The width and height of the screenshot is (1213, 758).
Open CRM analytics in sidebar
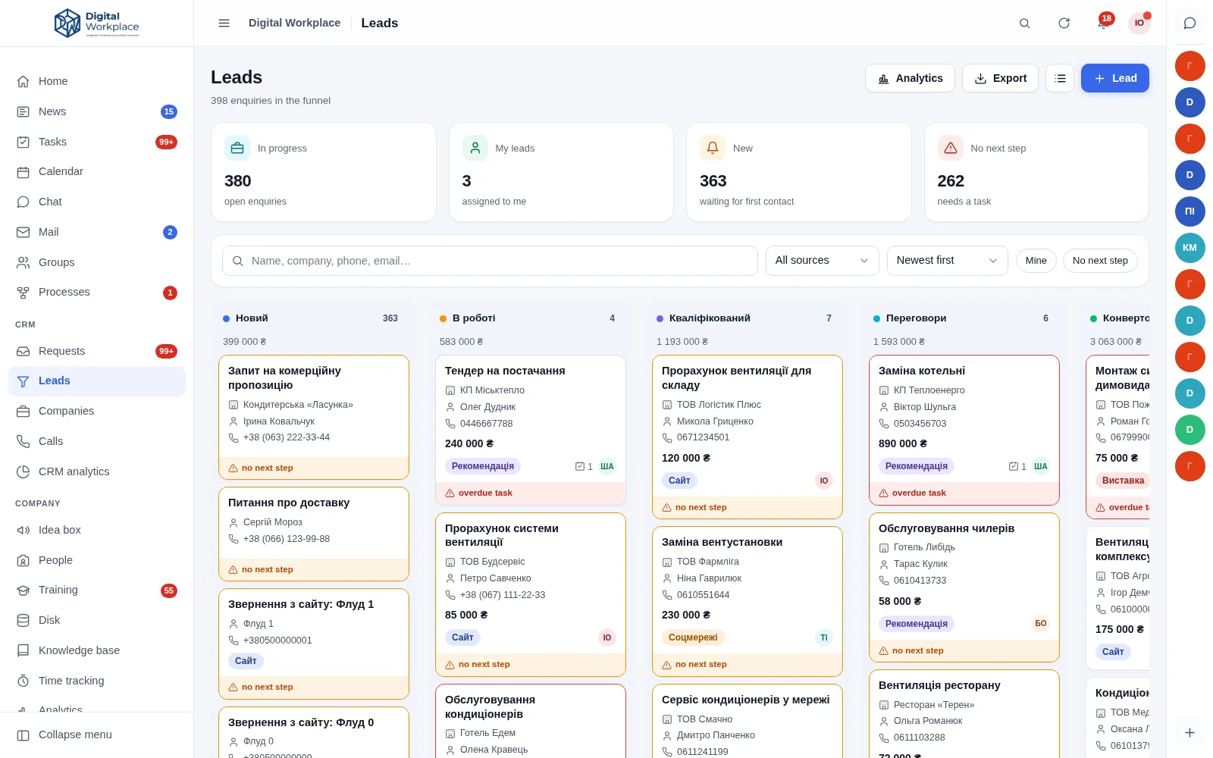97,471
